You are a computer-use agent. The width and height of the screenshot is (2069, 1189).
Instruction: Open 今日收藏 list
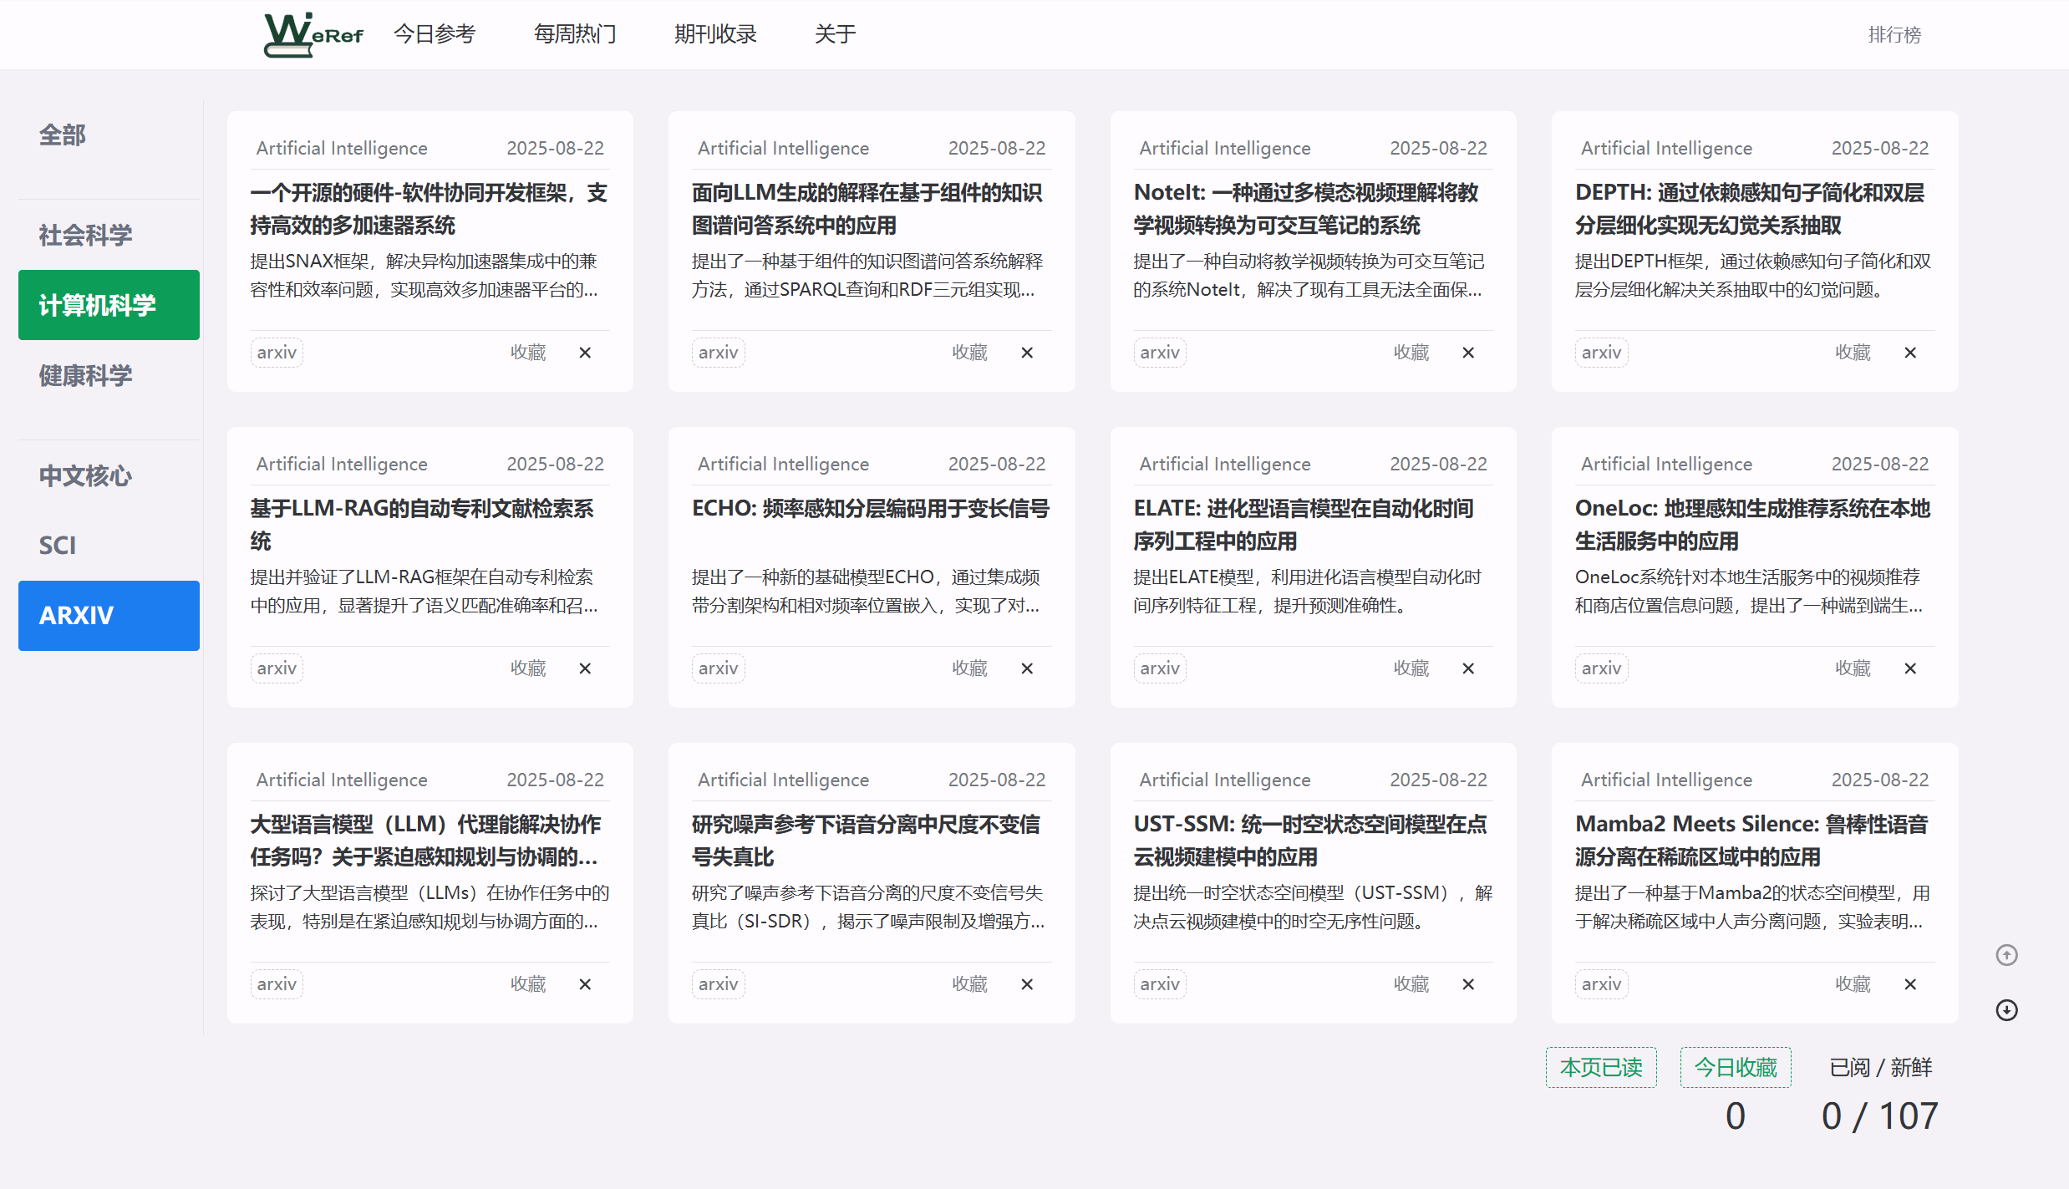click(1736, 1068)
